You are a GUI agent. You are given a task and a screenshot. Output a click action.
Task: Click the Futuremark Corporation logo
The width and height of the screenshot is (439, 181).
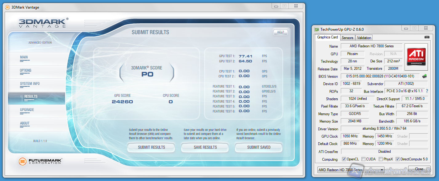point(40,161)
